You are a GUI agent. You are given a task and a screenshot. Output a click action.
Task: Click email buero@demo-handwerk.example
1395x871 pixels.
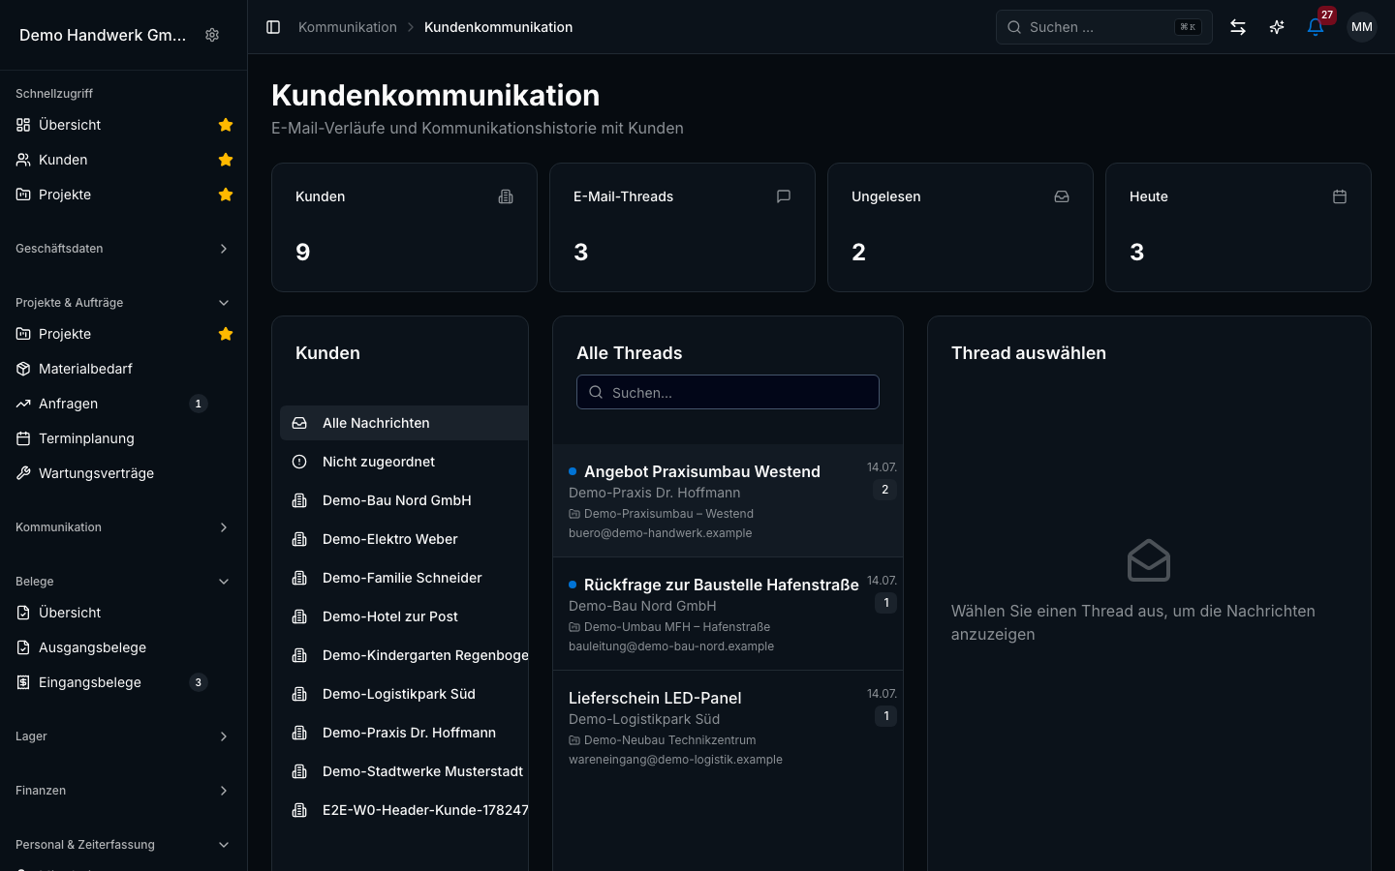pos(661,533)
